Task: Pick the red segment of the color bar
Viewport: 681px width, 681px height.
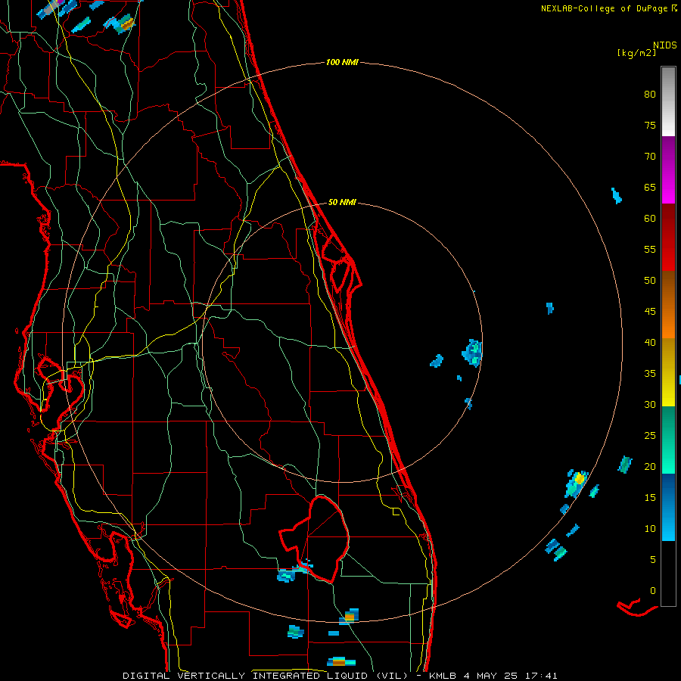Action: click(668, 238)
